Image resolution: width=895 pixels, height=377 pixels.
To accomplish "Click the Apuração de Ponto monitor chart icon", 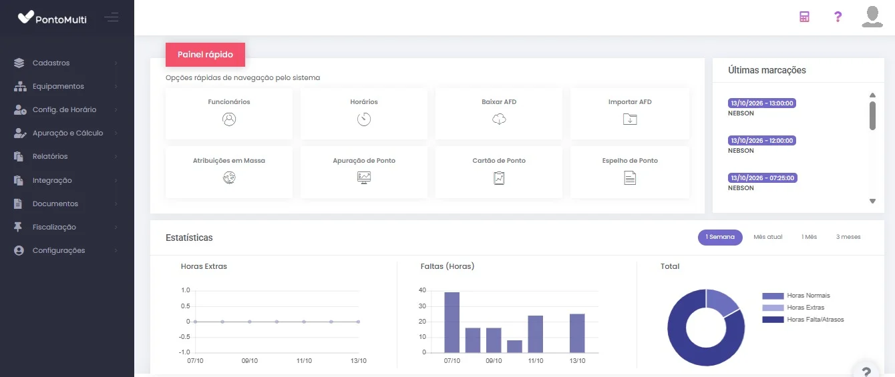I will coord(364,178).
